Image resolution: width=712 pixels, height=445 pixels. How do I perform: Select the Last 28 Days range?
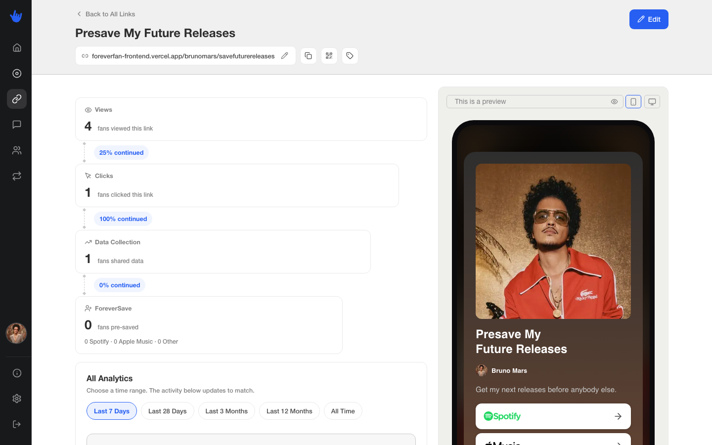168,411
